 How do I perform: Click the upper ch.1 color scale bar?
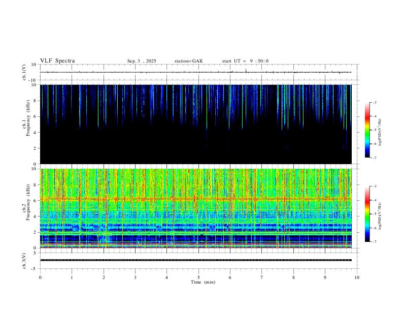[367, 130]
